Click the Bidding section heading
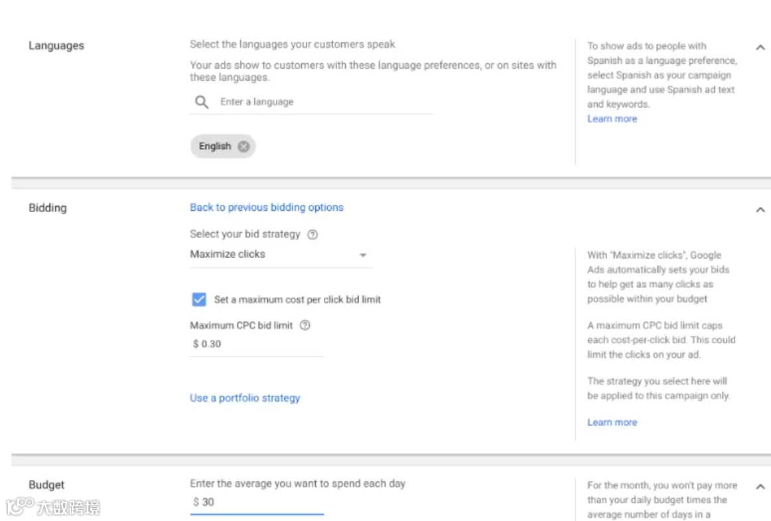The image size is (771, 521). 48,208
